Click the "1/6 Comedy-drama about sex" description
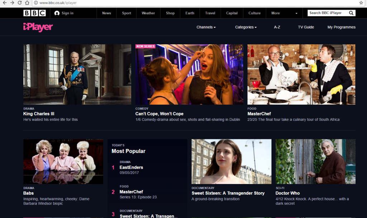The height and width of the screenshot is (218, 367). click(x=187, y=119)
